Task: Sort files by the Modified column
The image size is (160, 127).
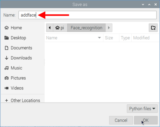Action: [141, 38]
